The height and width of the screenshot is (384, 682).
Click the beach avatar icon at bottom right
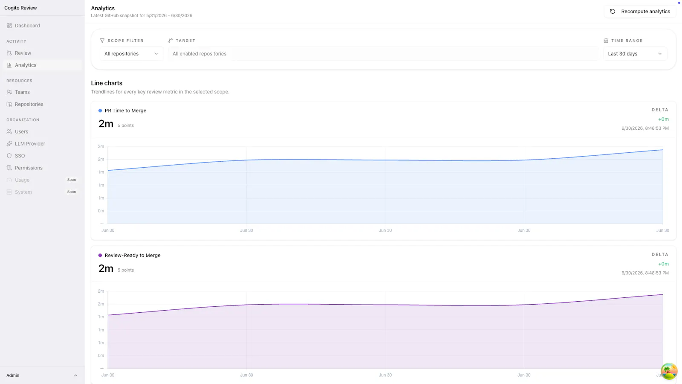pos(669,371)
